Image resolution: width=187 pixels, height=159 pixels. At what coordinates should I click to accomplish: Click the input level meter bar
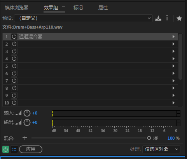tap(116, 113)
